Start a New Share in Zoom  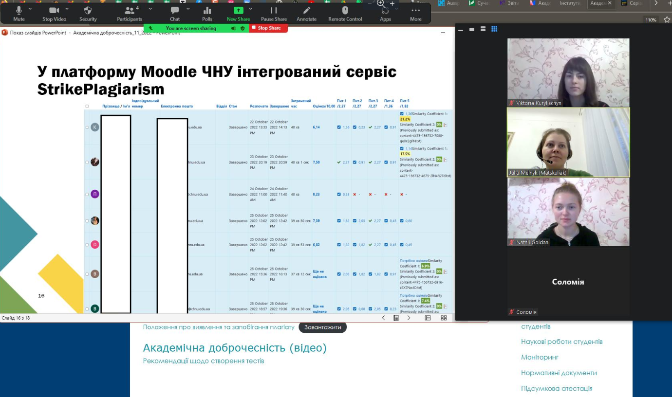point(239,14)
